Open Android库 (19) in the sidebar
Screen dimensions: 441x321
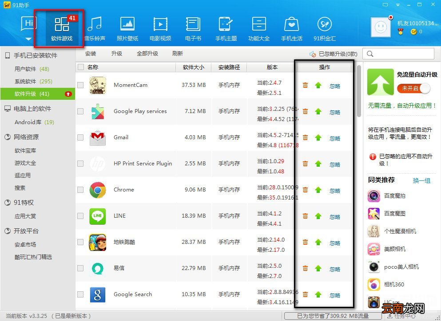pyautogui.click(x=34, y=122)
